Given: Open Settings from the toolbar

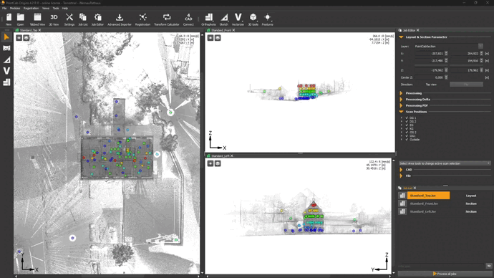Looking at the screenshot, I should point(69,19).
